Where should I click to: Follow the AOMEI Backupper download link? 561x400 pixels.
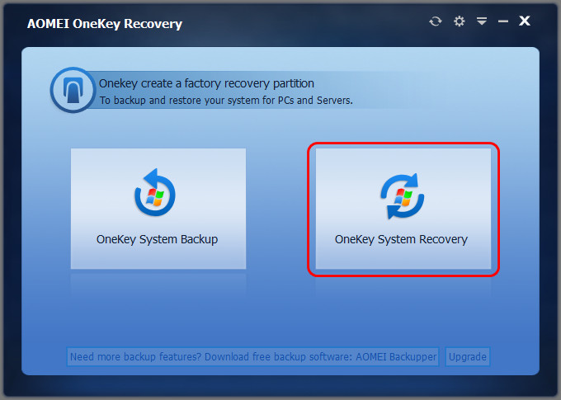[x=253, y=357]
